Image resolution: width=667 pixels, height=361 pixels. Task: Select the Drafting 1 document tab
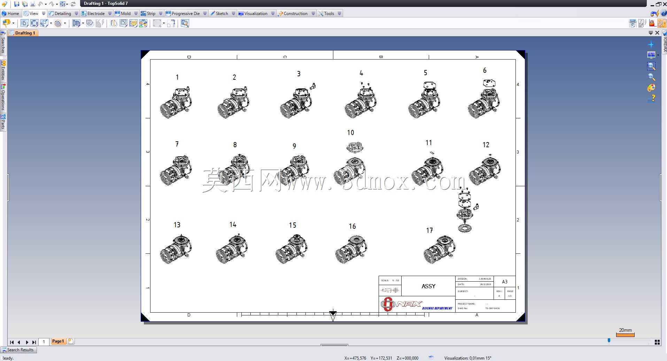[23, 33]
